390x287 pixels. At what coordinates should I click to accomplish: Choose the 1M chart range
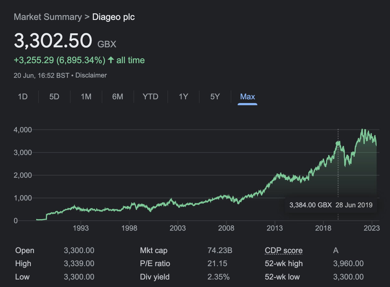click(86, 96)
